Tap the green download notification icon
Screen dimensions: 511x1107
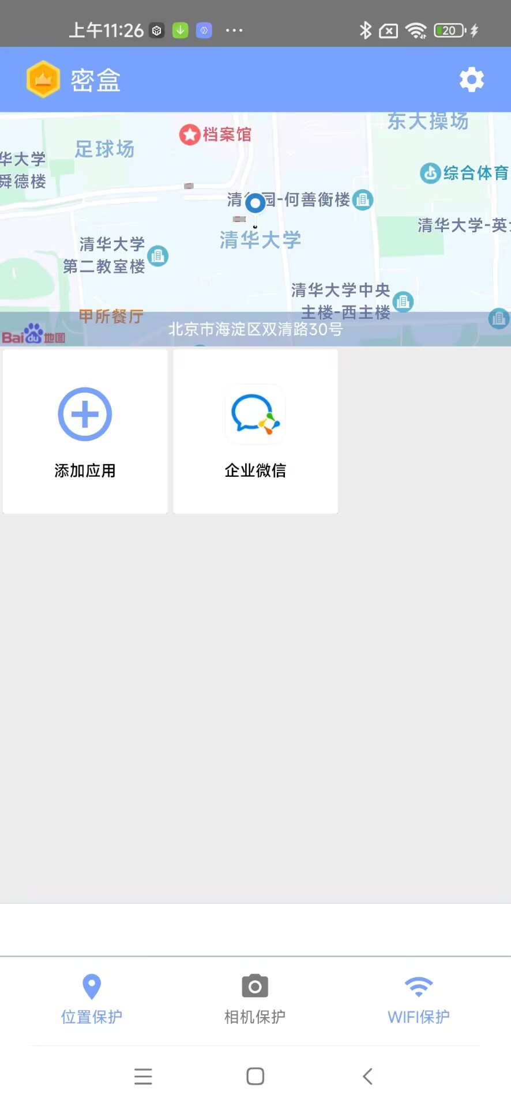pyautogui.click(x=181, y=30)
